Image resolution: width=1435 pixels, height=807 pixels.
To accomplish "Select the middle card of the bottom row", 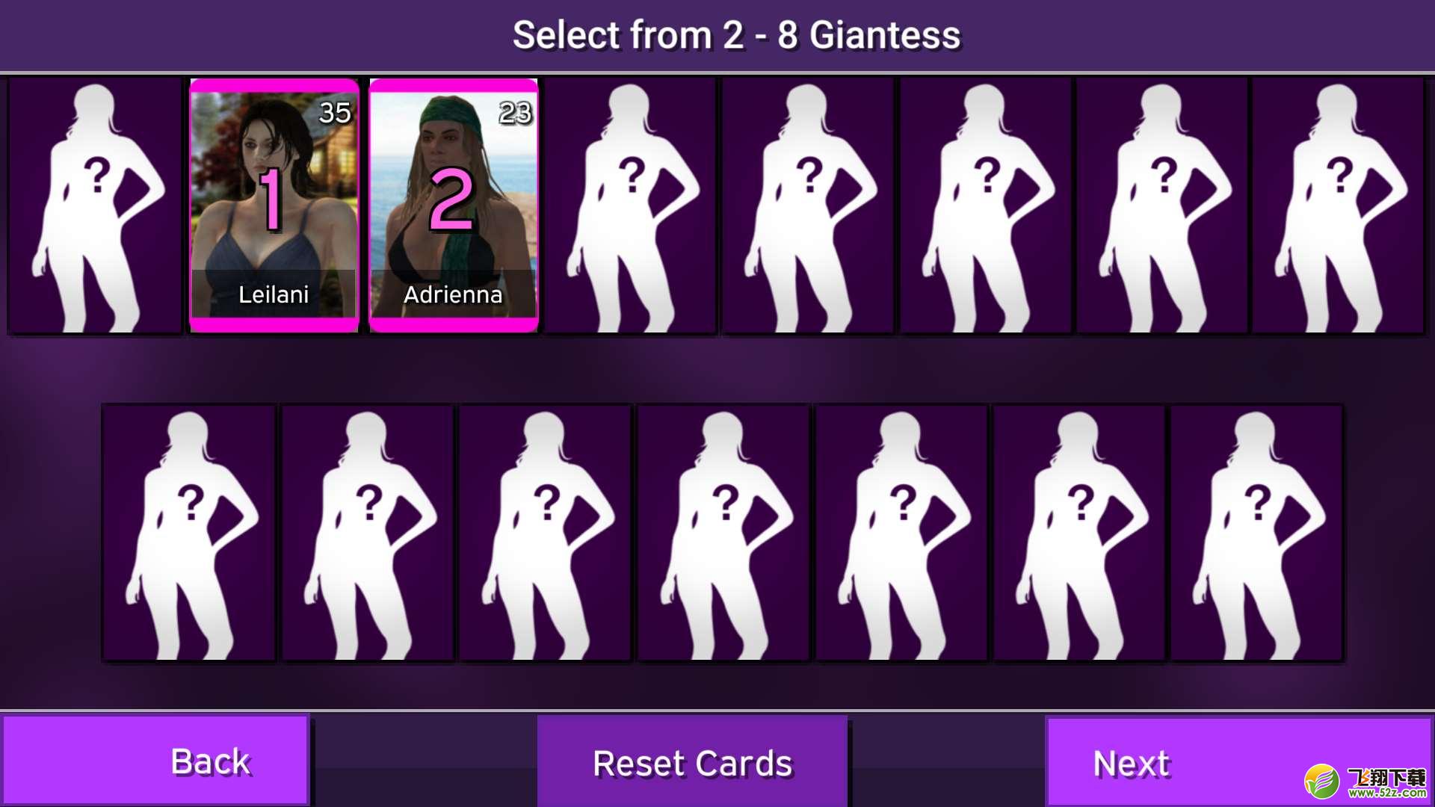I will 723,533.
